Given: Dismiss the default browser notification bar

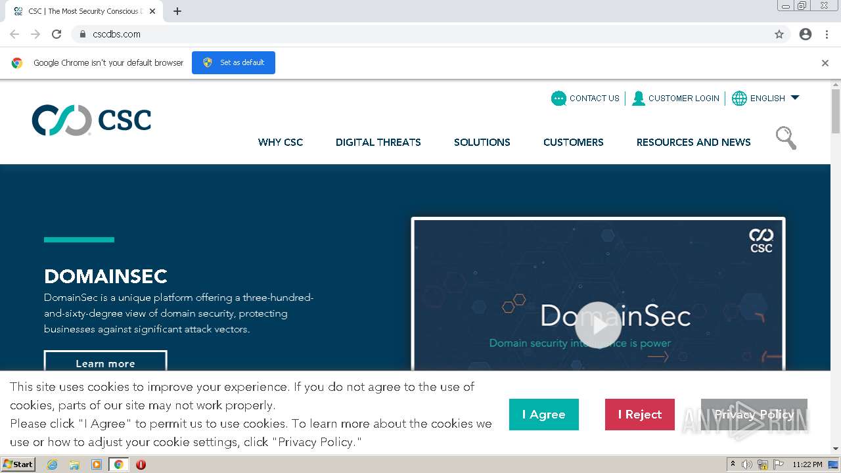Looking at the screenshot, I should click(x=825, y=63).
